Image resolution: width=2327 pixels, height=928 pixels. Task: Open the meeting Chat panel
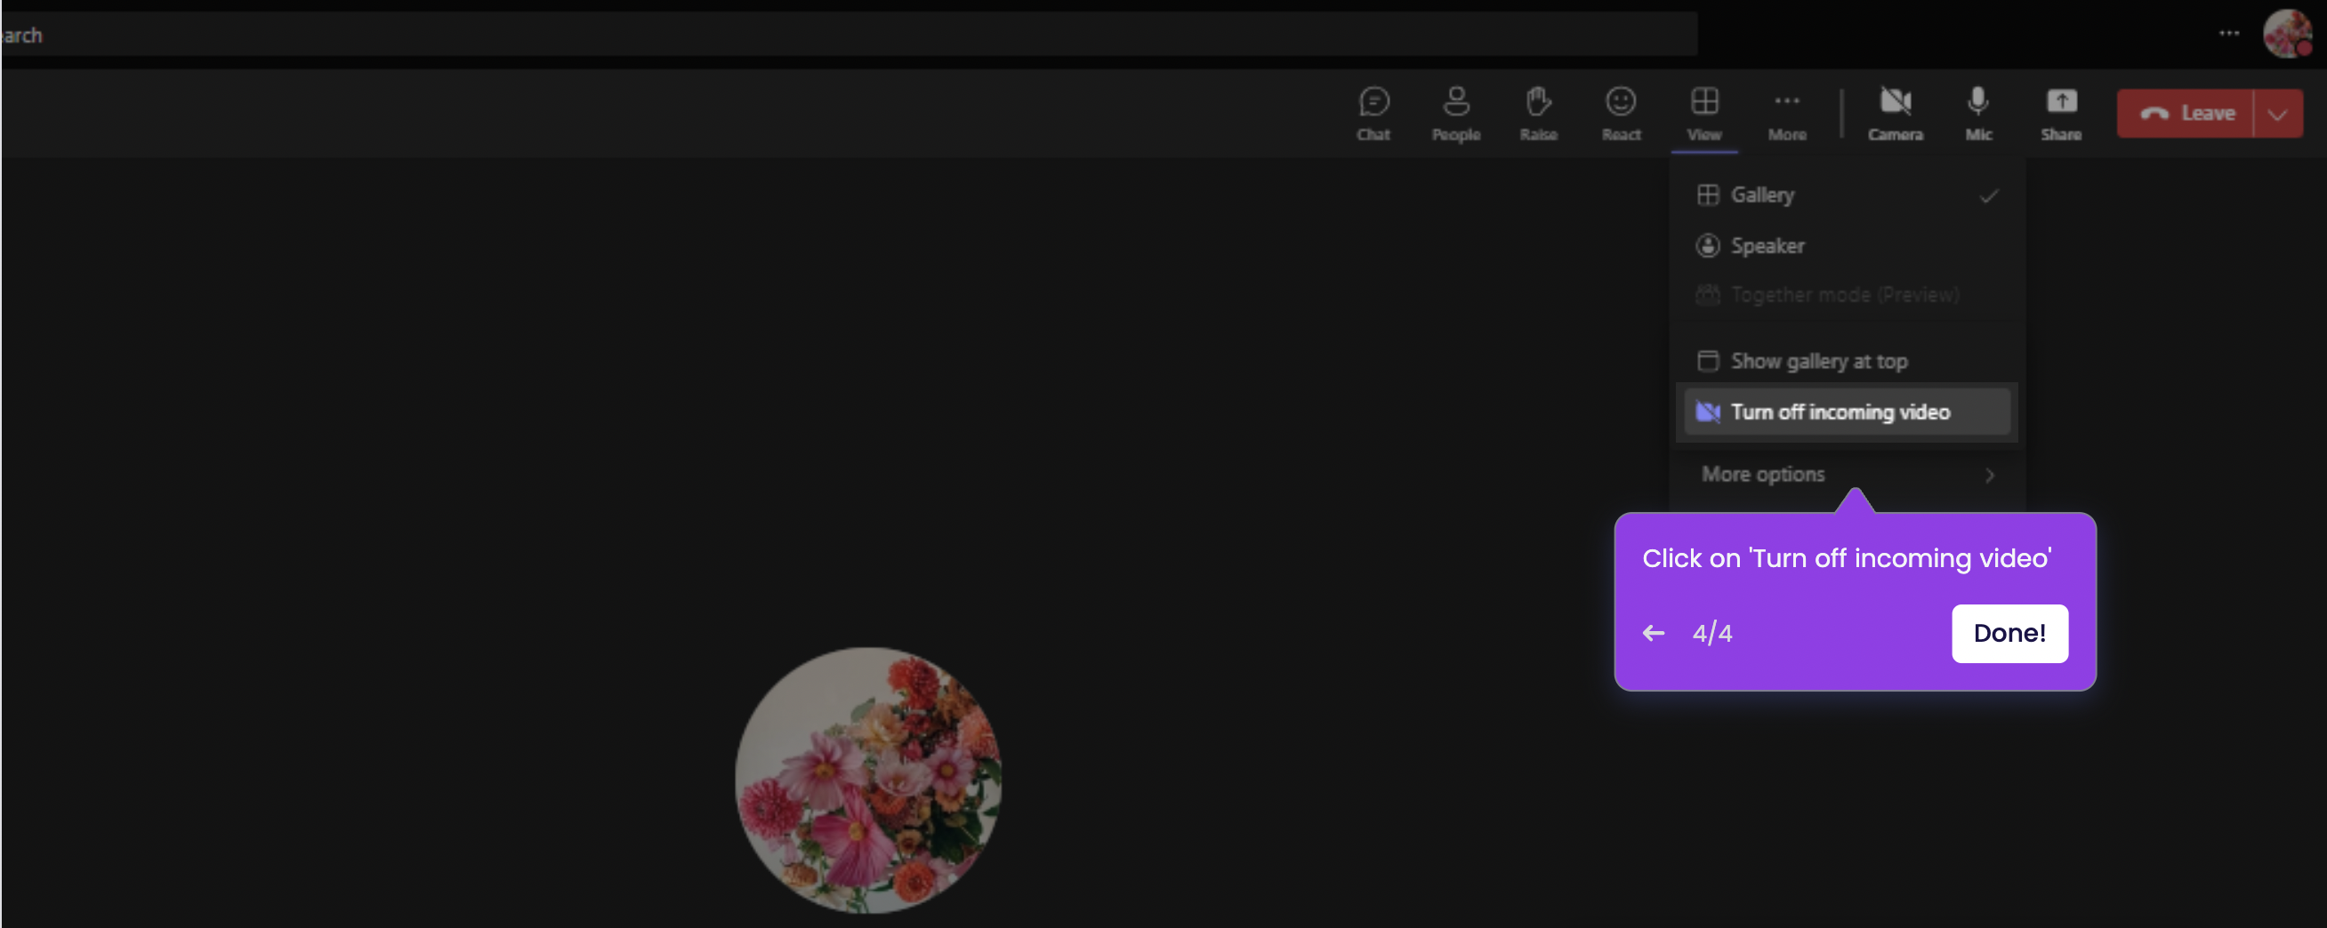pyautogui.click(x=1374, y=113)
